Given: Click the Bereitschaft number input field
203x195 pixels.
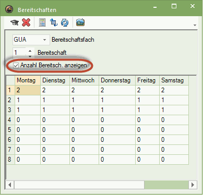Looking at the screenshot, I should (x=20, y=53).
